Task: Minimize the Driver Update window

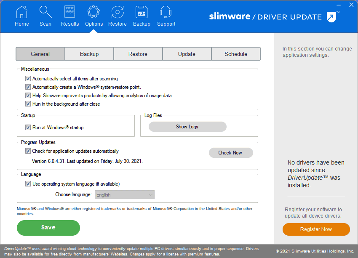Action: coord(339,5)
